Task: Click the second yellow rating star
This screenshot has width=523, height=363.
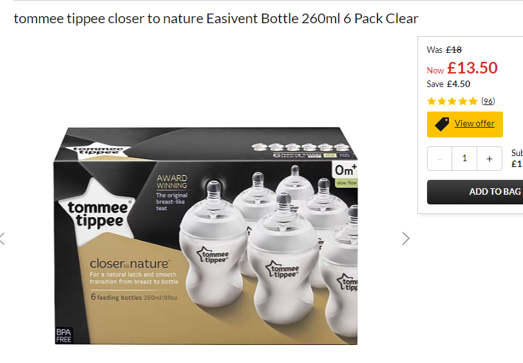Action: [442, 101]
